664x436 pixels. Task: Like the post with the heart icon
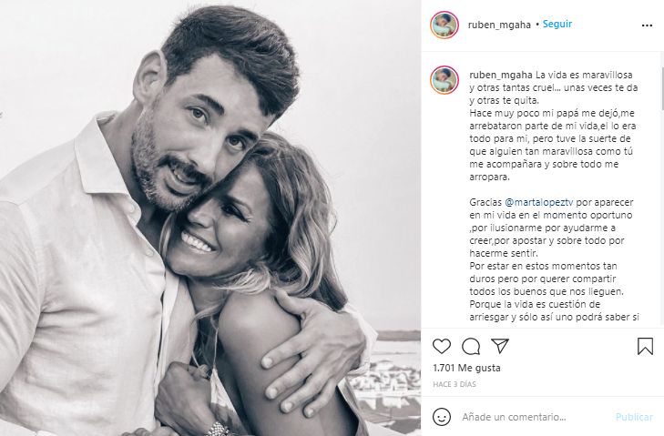click(442, 347)
